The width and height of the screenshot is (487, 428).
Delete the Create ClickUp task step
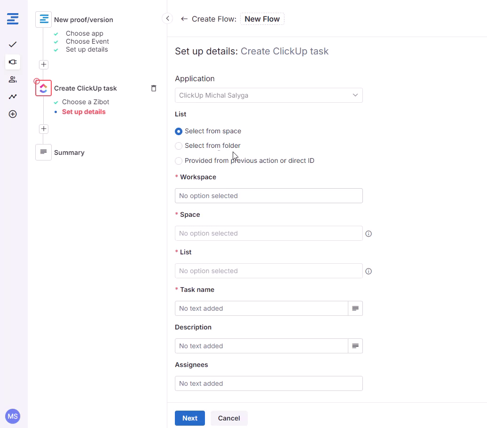[153, 88]
